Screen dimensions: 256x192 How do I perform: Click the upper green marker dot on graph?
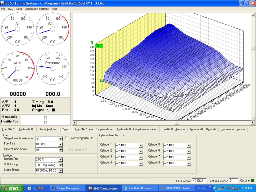point(92,42)
